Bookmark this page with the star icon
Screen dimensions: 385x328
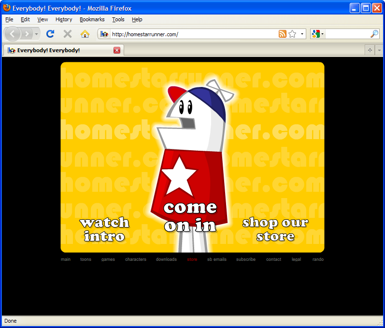click(292, 34)
